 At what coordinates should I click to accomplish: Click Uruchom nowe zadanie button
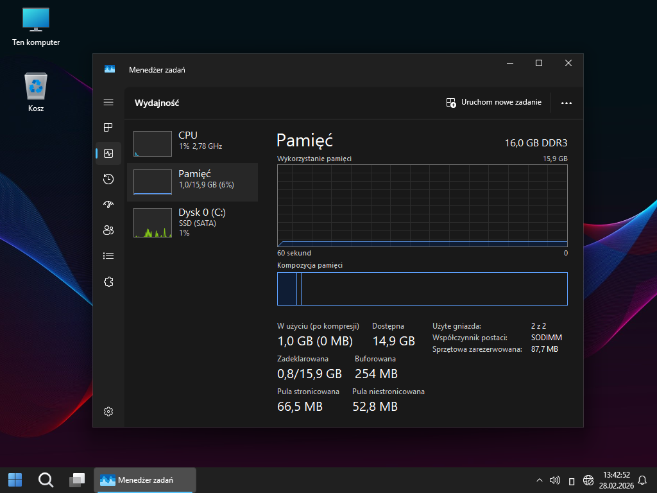pyautogui.click(x=494, y=103)
